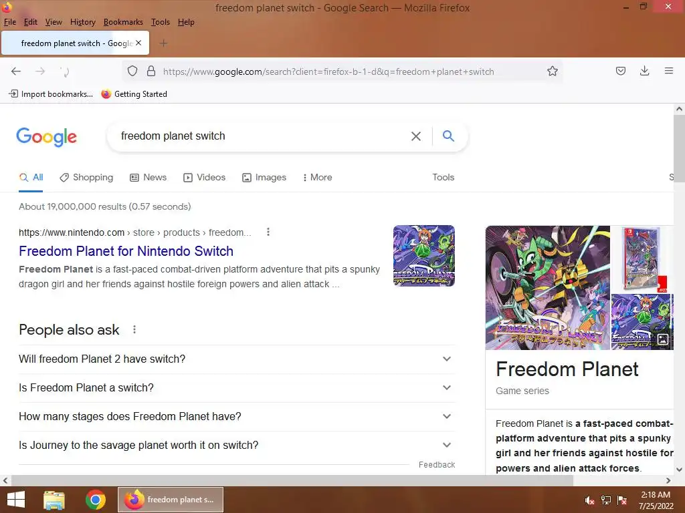Go back to the previous page
Viewport: 685px width, 513px height.
click(x=16, y=71)
